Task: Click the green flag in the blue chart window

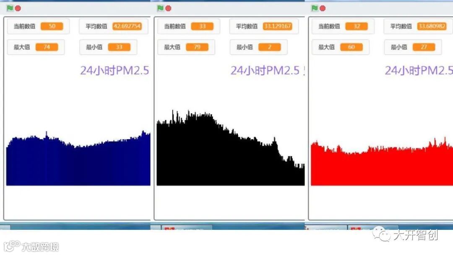Action: 10,8
